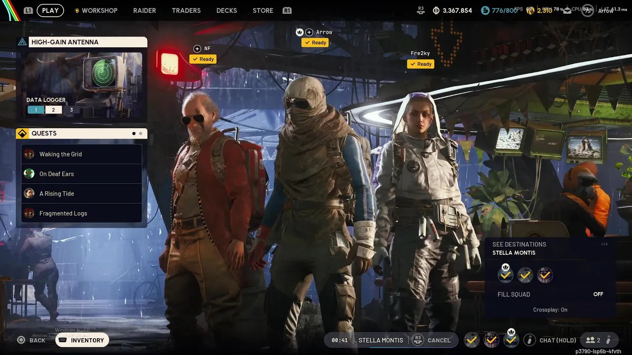This screenshot has width=632, height=355.
Task: Click microphone icon beside party count
Action: tap(608, 340)
